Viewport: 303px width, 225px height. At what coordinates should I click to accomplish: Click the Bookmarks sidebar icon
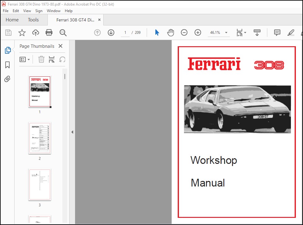(7, 65)
